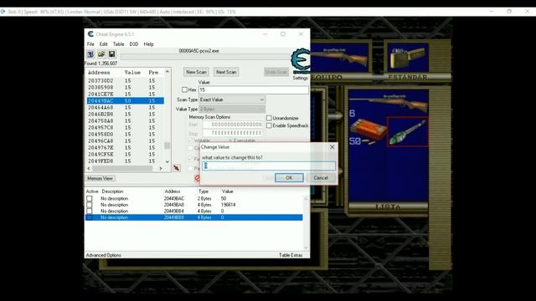Open the File menu

tap(90, 44)
